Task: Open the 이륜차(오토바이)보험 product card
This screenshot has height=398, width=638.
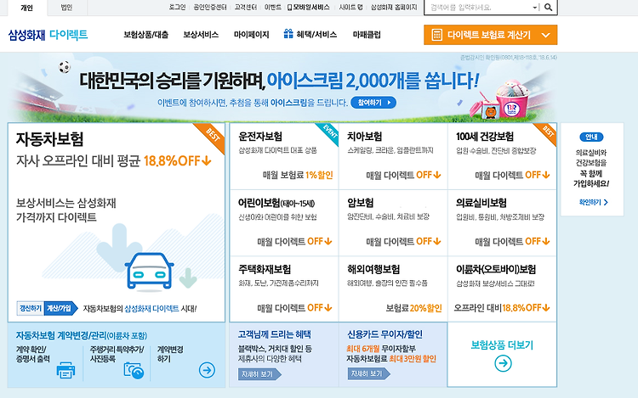Action: coord(502,289)
